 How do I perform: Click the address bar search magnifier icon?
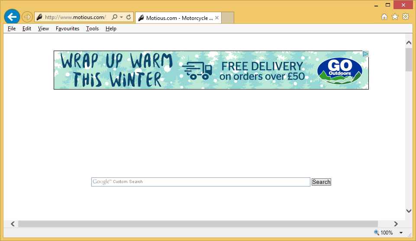click(x=114, y=17)
